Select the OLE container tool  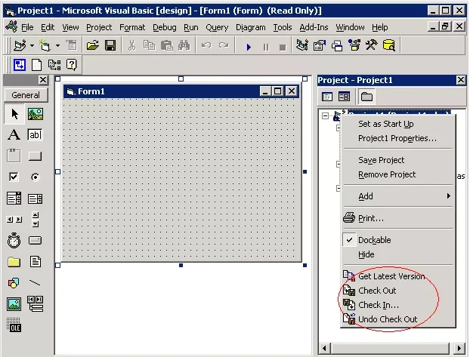tap(14, 325)
